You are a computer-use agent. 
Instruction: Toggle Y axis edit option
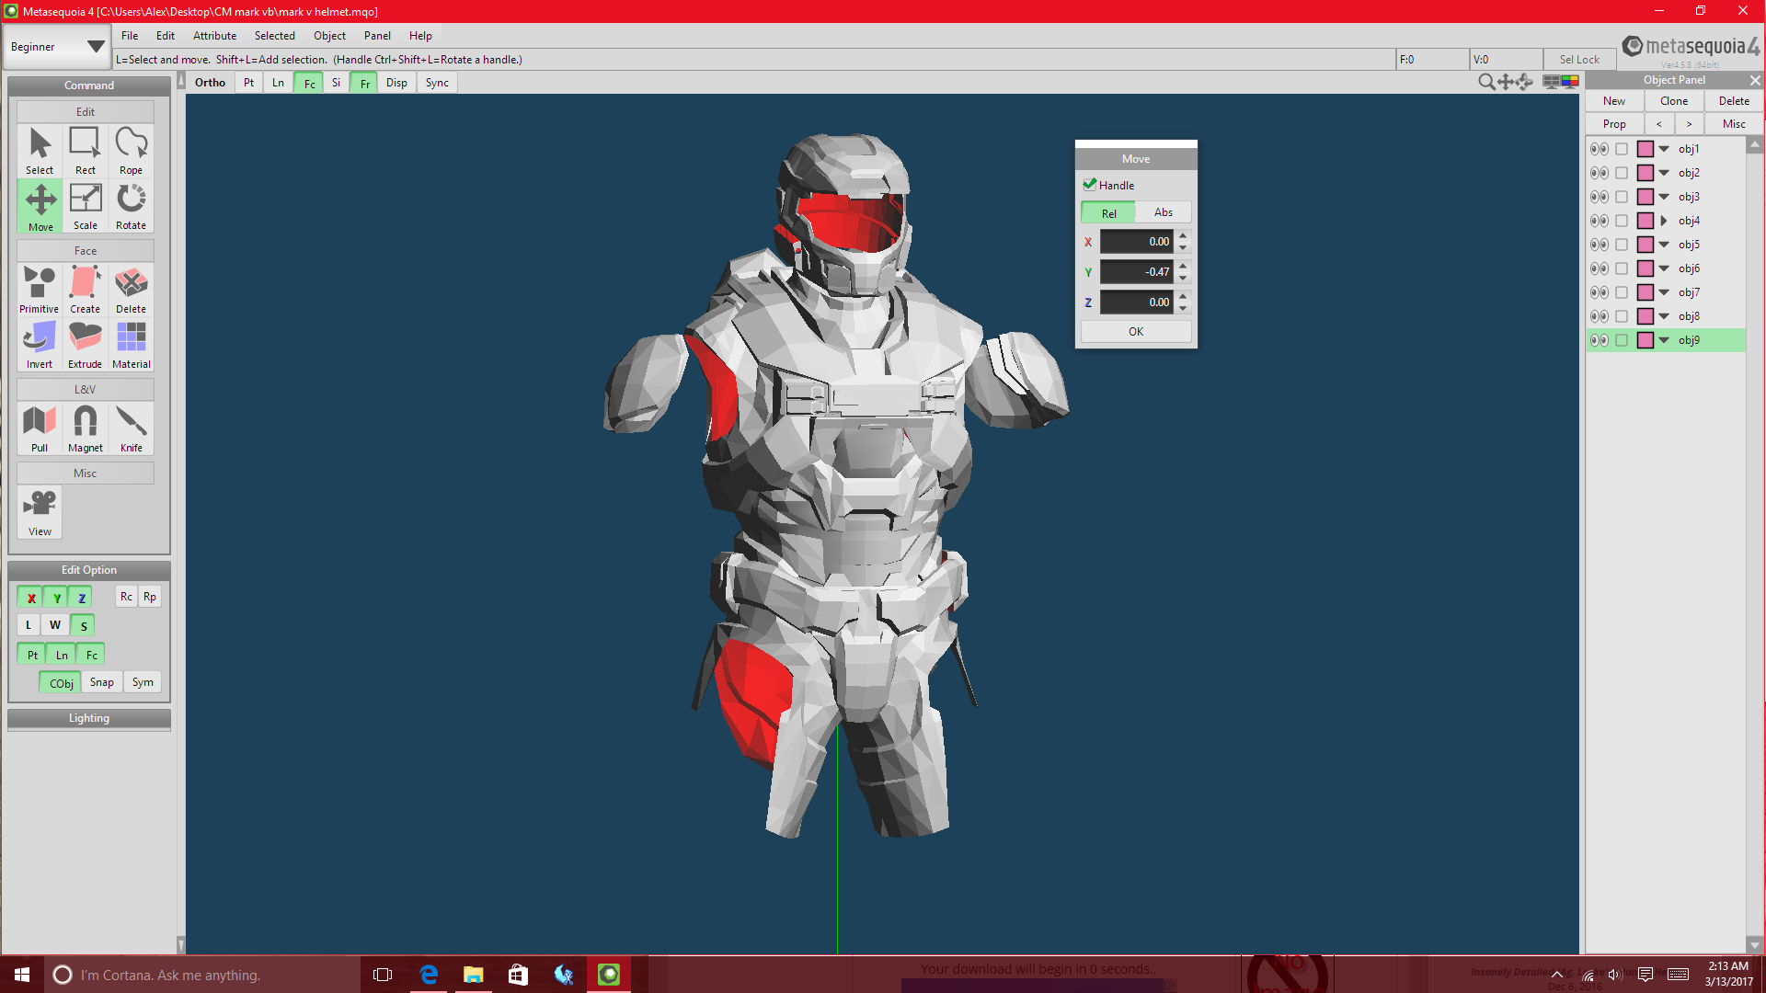[x=57, y=598]
